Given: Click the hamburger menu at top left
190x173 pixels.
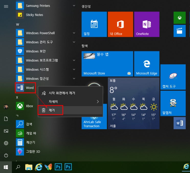Looking at the screenshot, I should click(6, 6).
